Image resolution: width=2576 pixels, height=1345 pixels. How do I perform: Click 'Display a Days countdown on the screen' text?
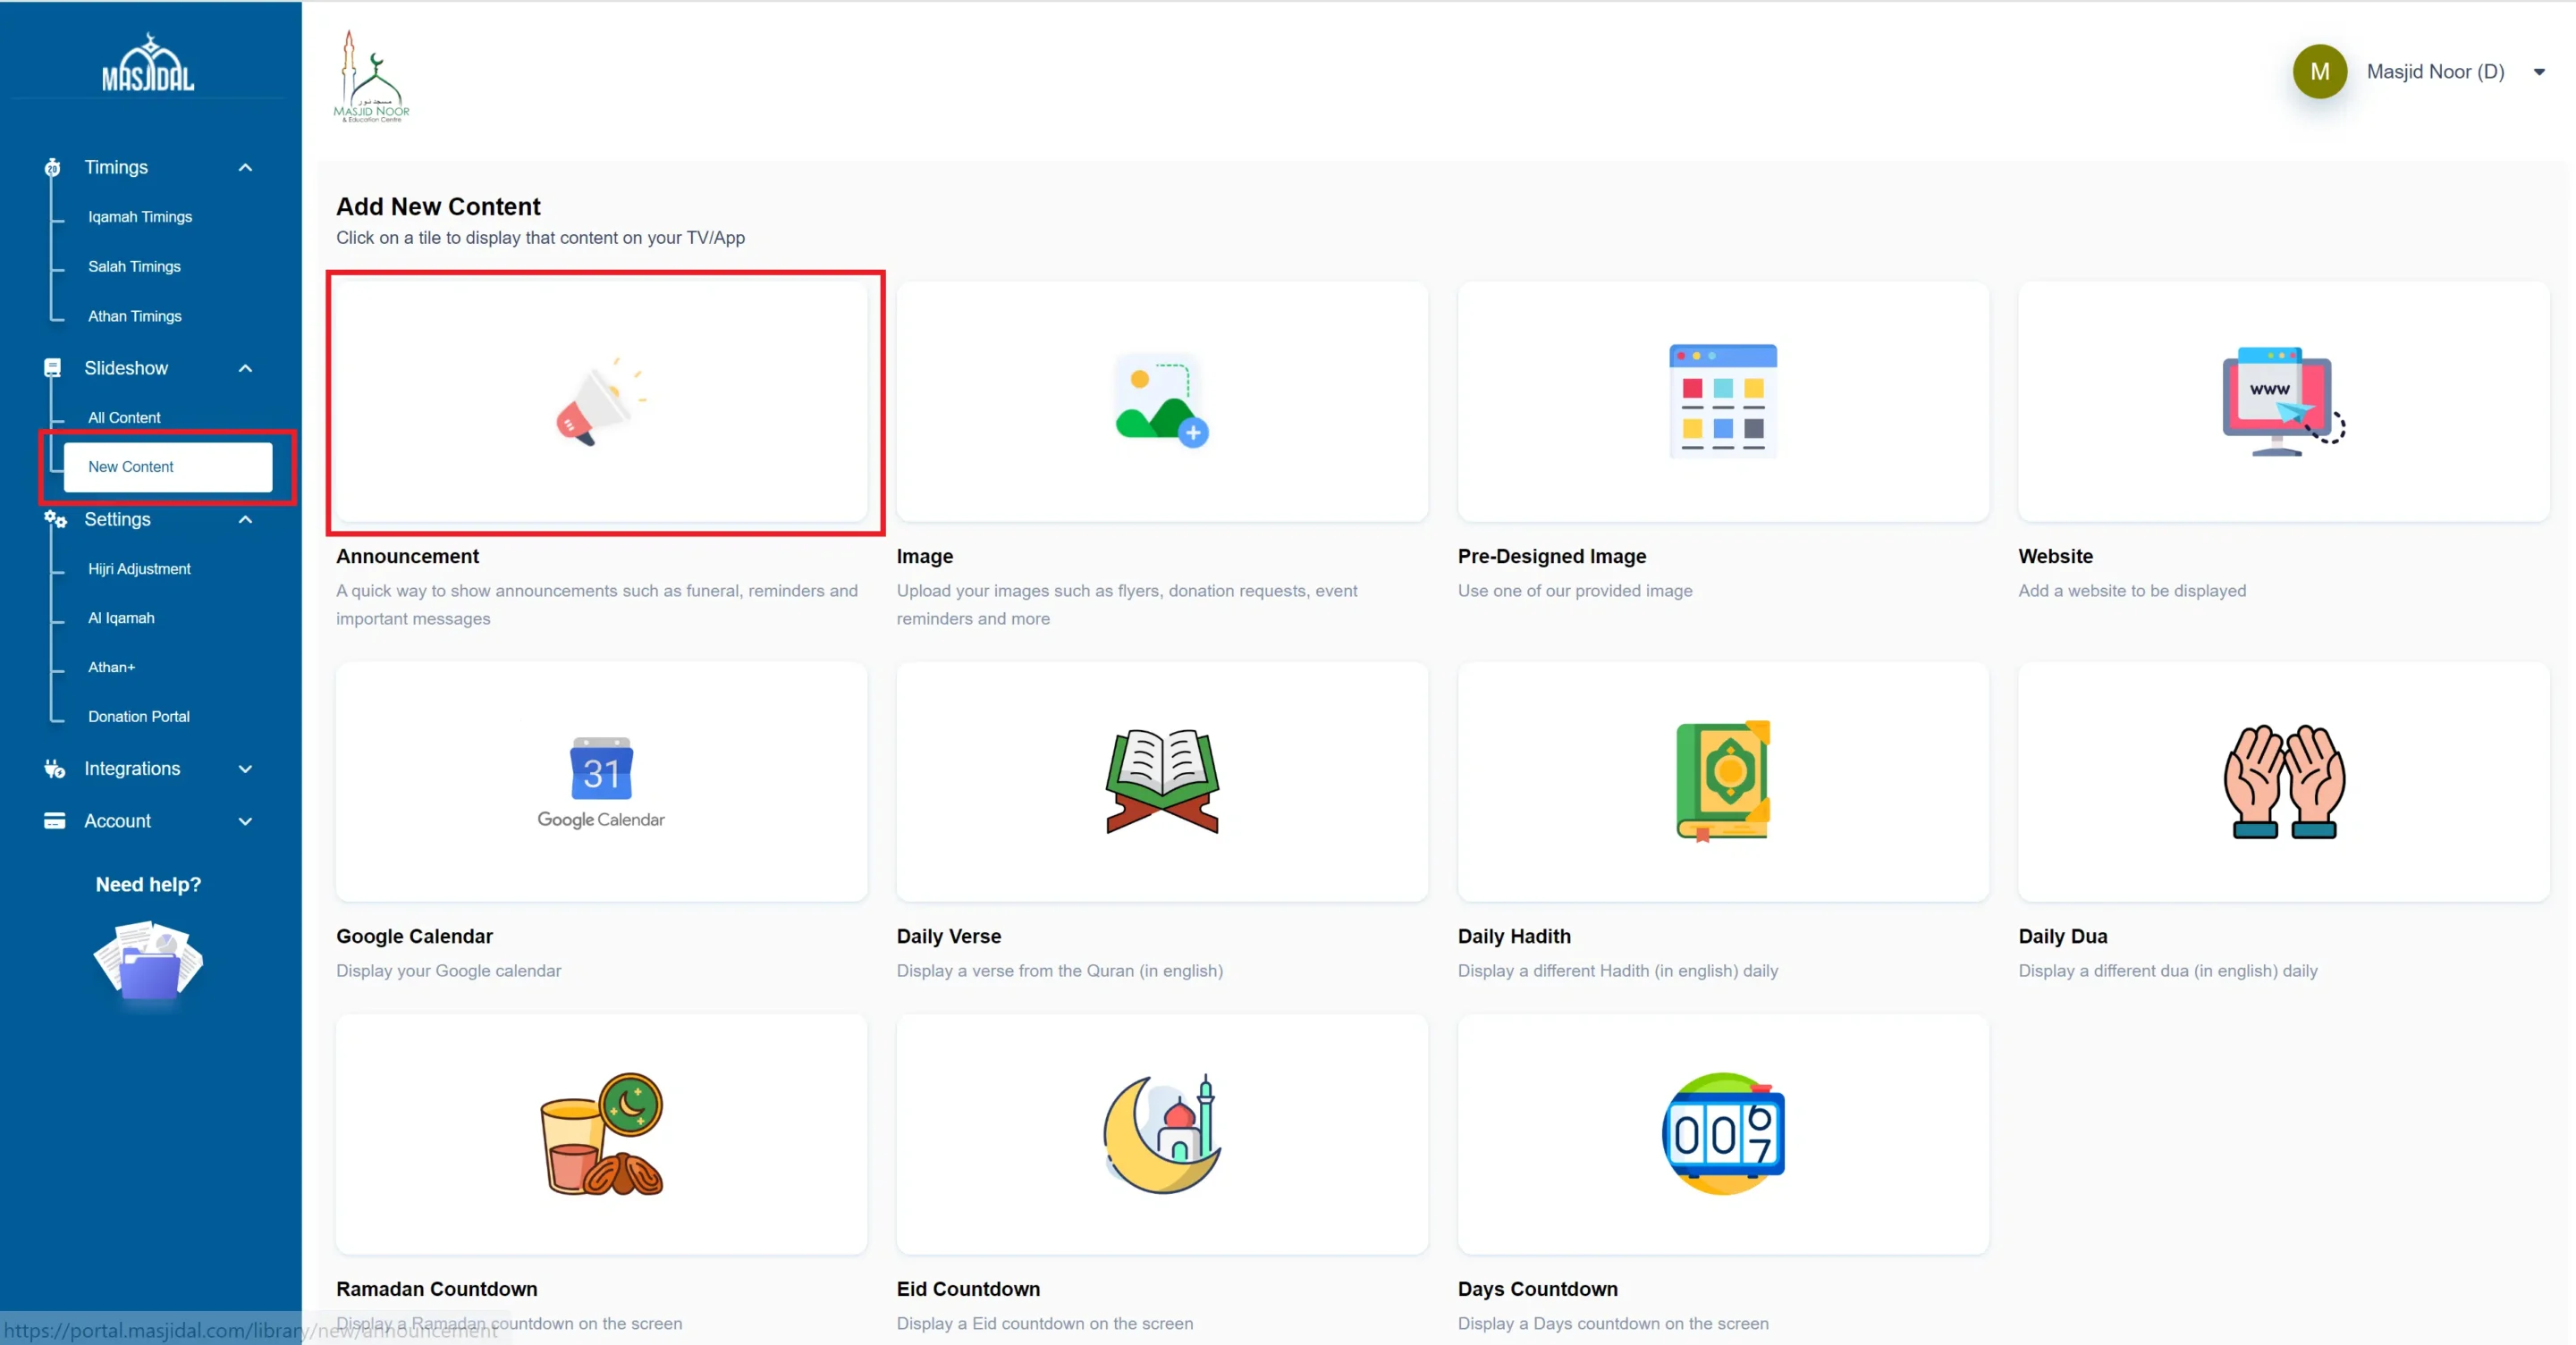pyautogui.click(x=1613, y=1323)
